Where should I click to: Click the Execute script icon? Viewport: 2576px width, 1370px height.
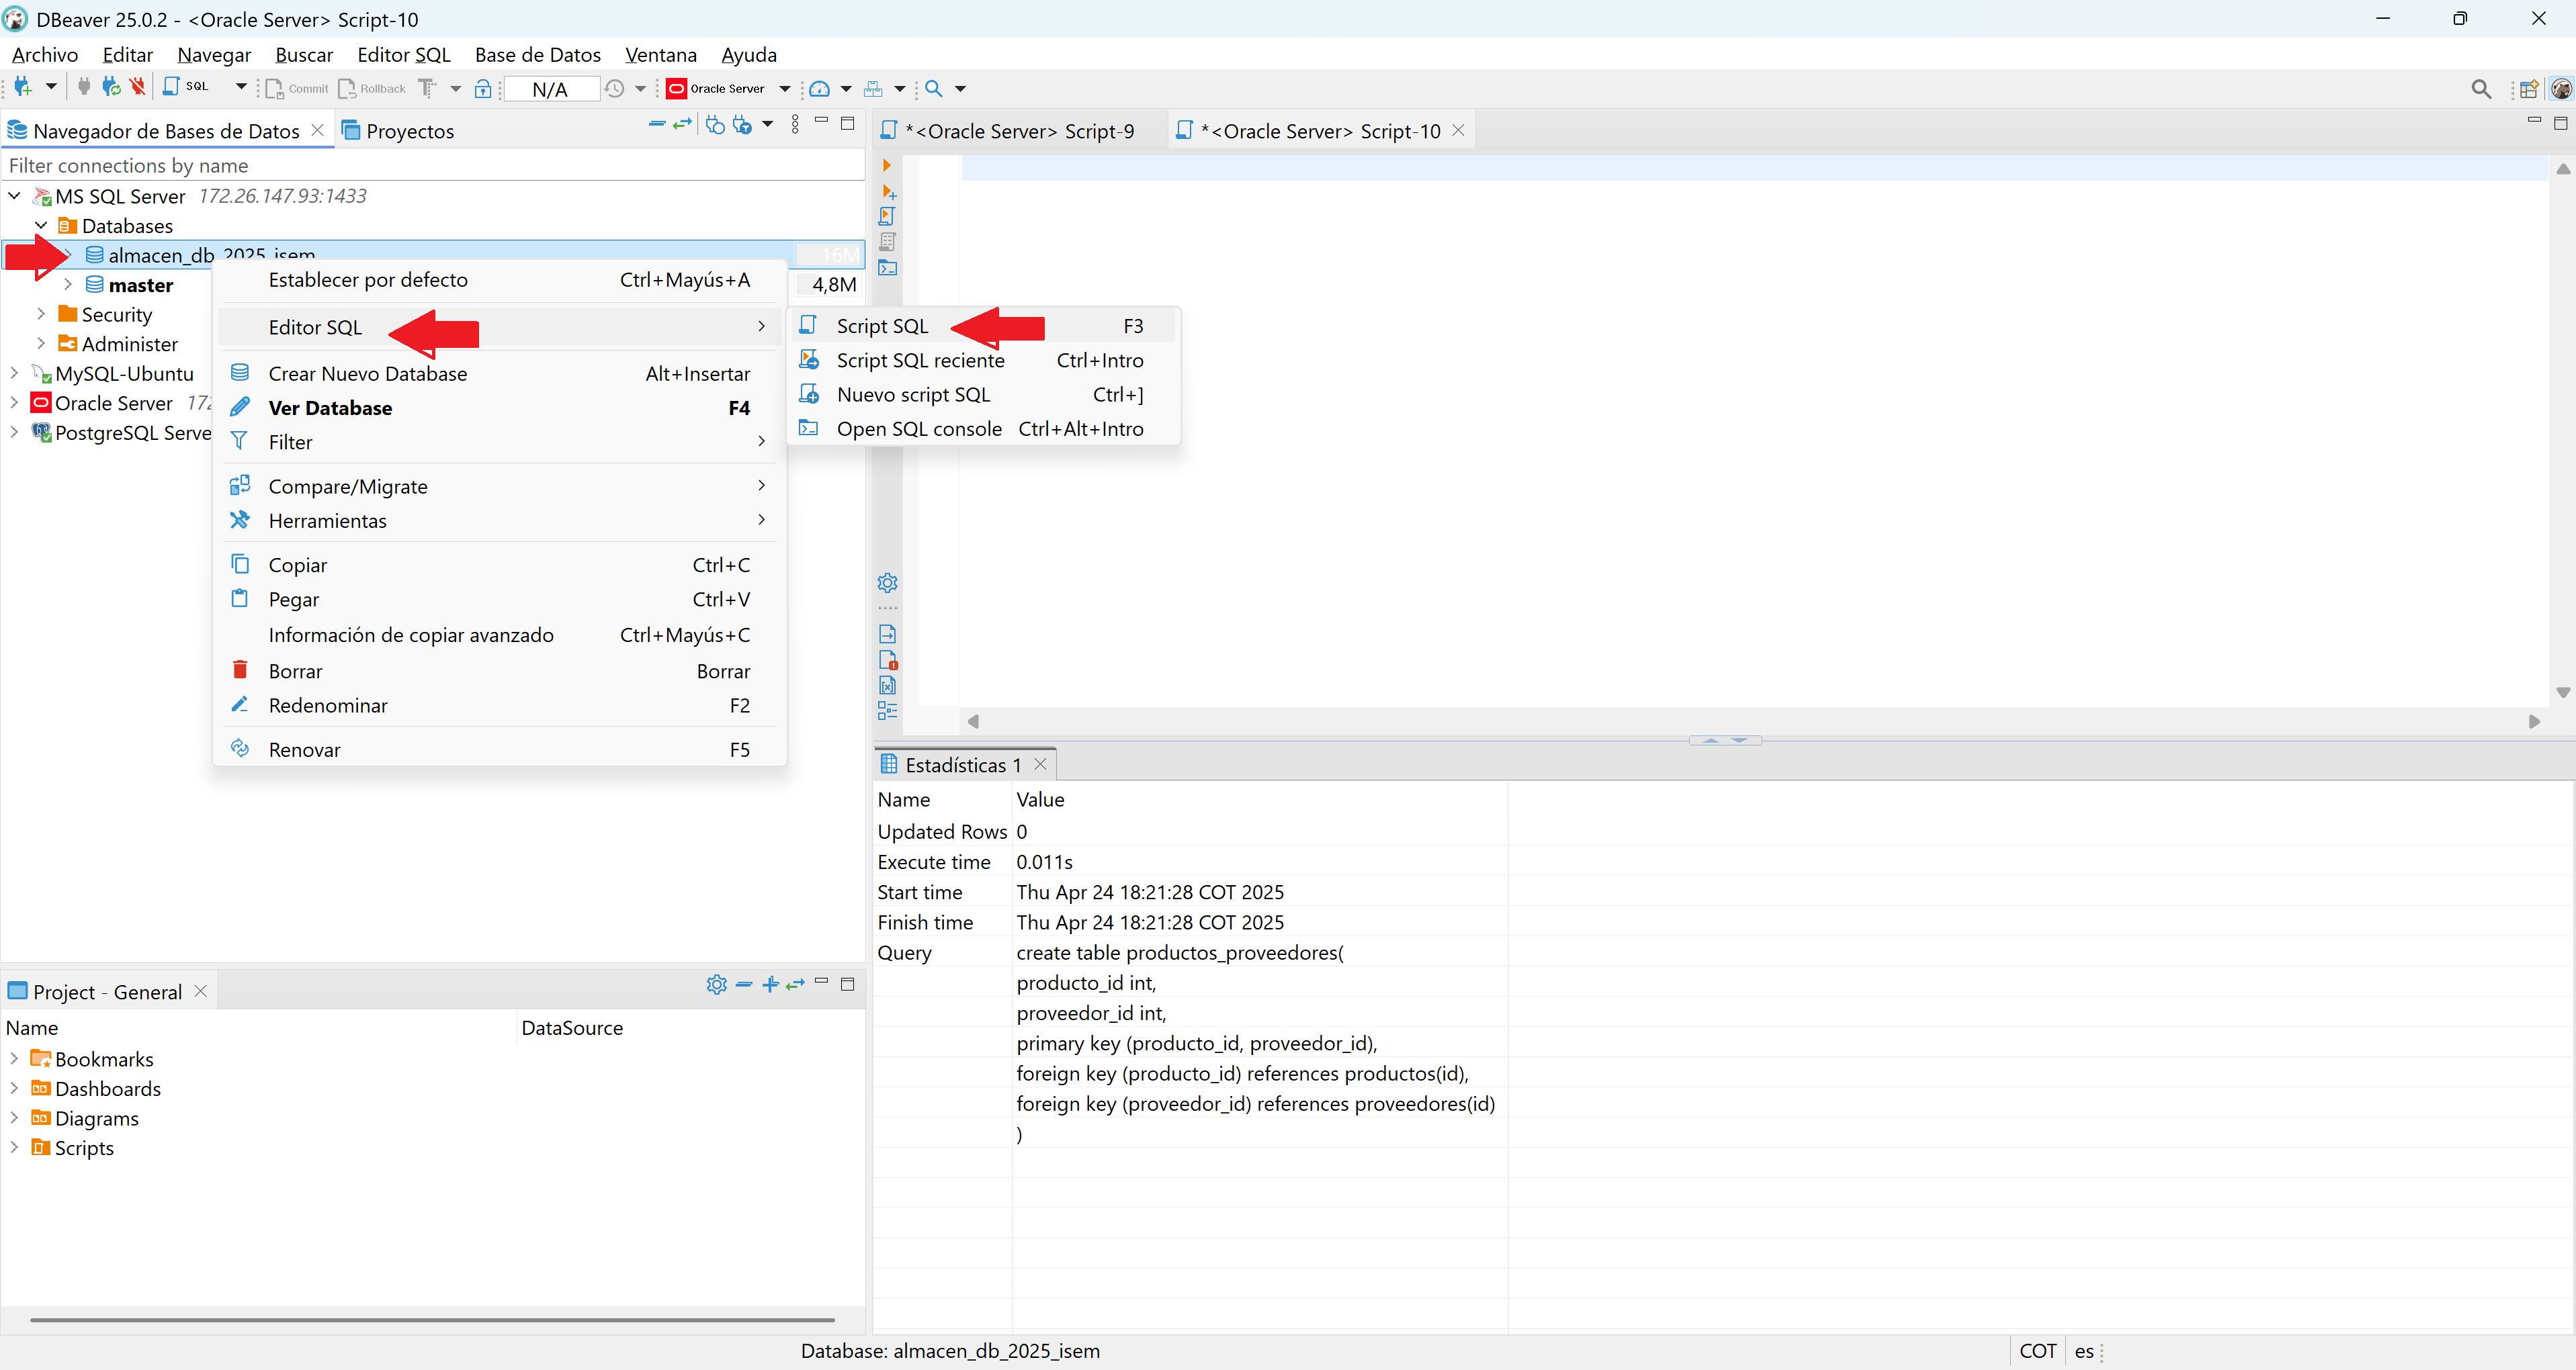tap(887, 216)
